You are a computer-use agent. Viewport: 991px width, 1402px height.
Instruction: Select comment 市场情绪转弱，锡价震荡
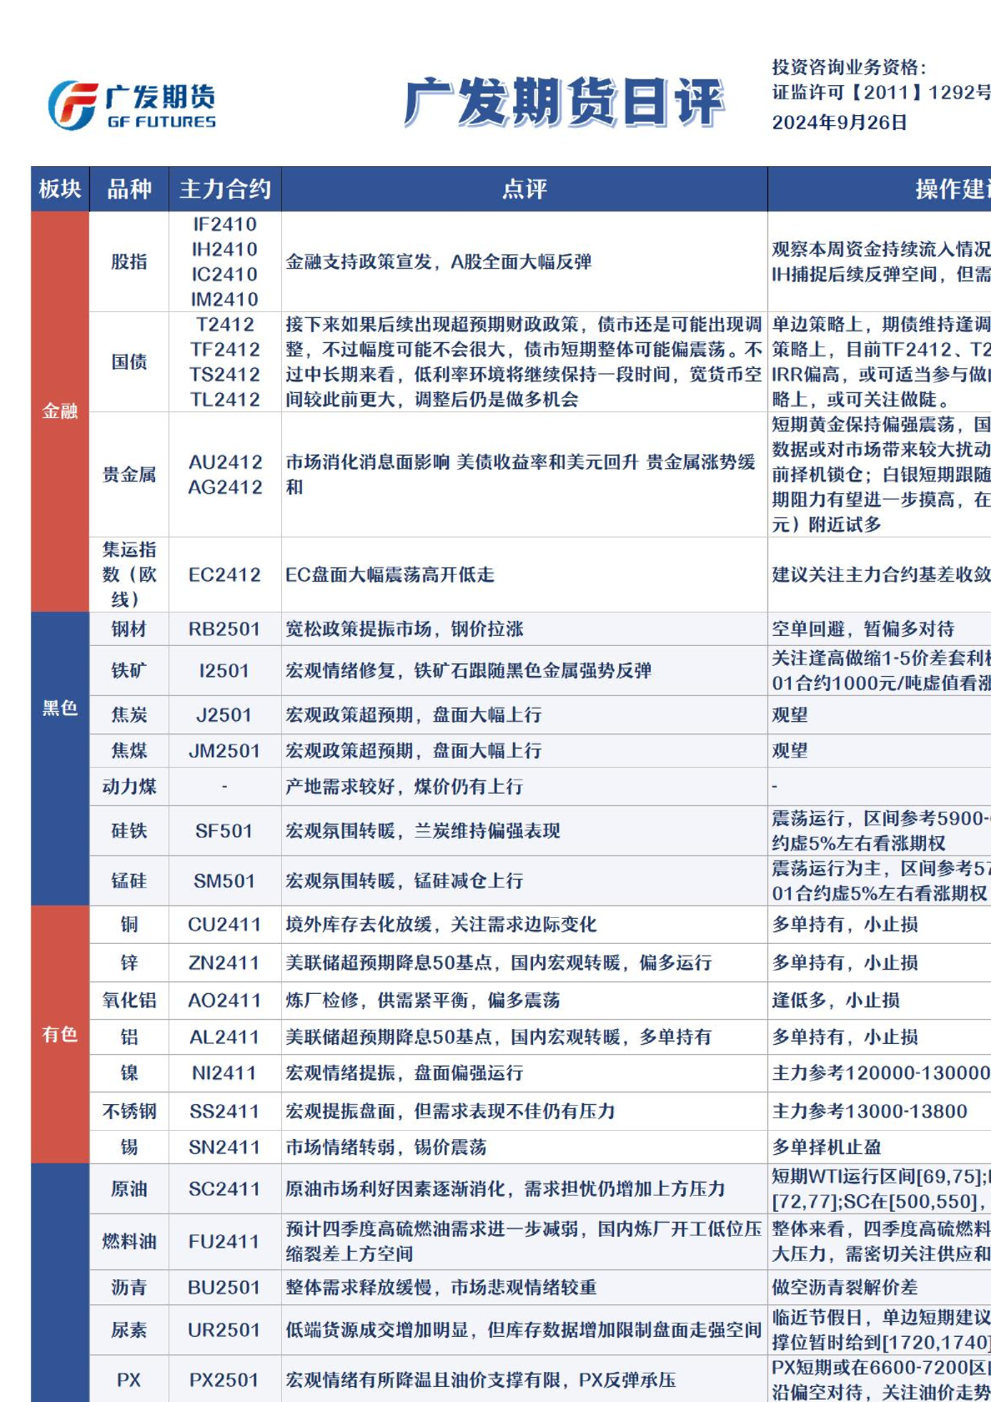386,1147
